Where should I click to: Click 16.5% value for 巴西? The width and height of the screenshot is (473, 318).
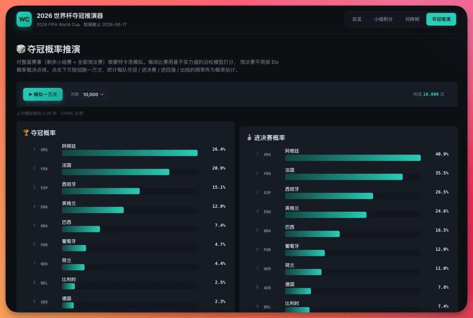click(x=442, y=230)
